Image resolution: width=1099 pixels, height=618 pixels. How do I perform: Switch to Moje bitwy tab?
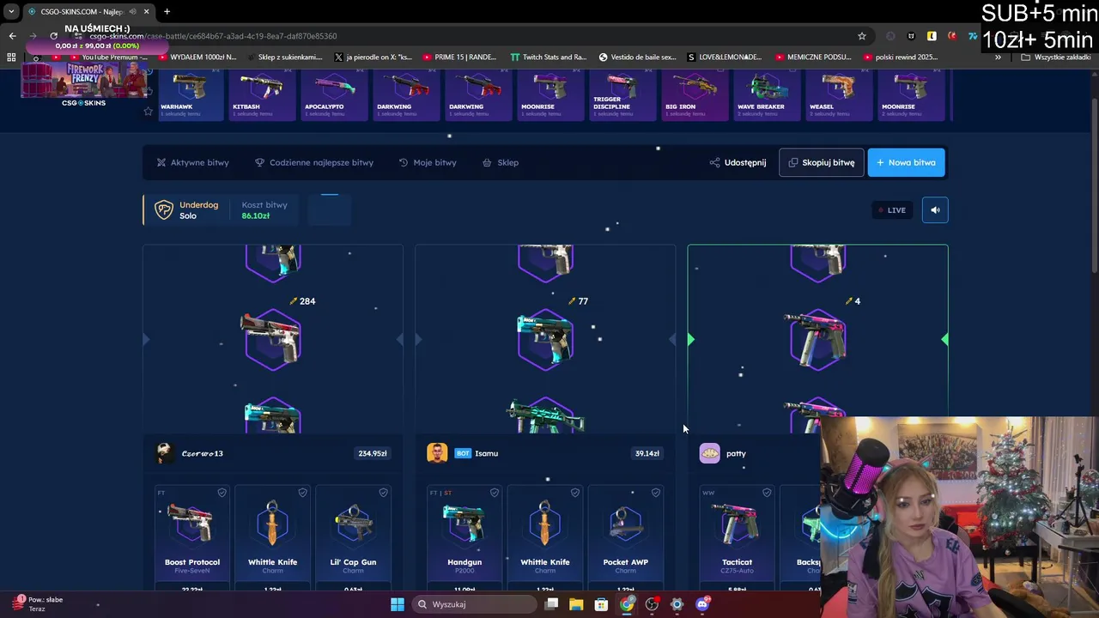tap(428, 162)
